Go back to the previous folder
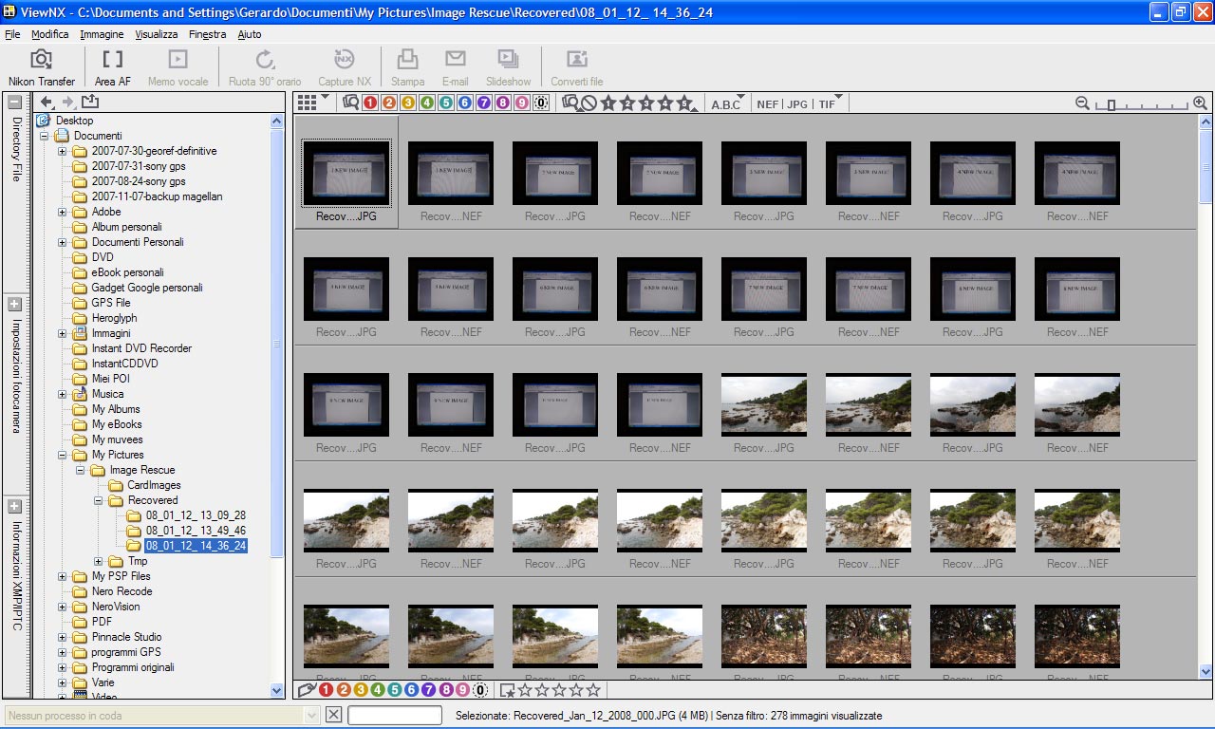Image resolution: width=1215 pixels, height=729 pixels. coord(47,103)
